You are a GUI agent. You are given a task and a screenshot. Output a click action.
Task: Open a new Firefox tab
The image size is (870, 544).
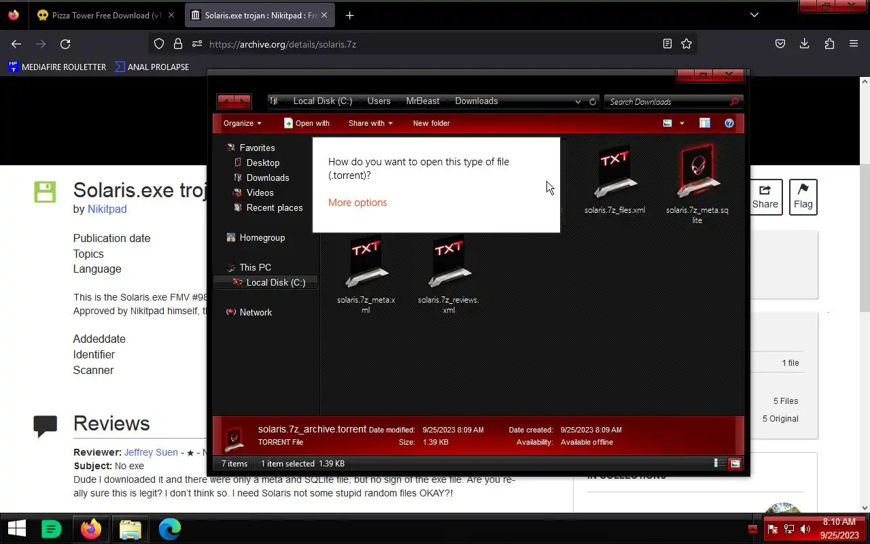tap(349, 15)
